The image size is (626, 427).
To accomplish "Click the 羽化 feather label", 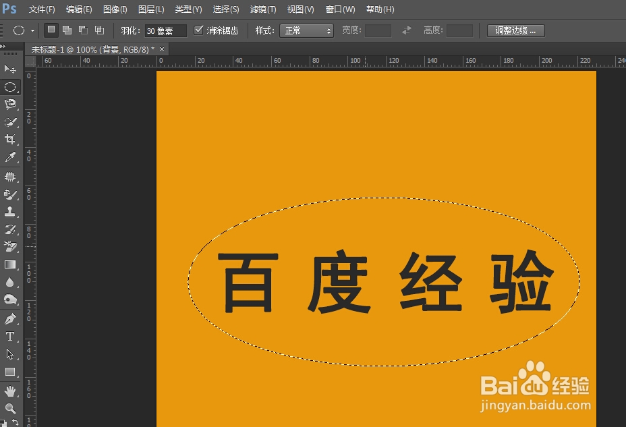I will click(131, 31).
